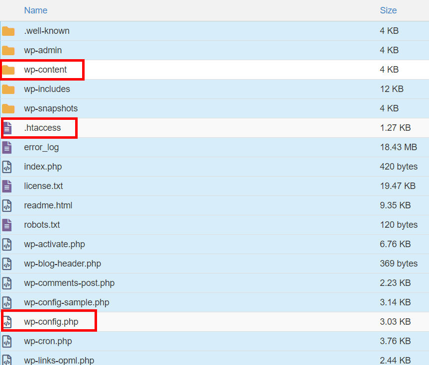Click the 19.47 KB size of license.txt
429x365 pixels.
[398, 186]
